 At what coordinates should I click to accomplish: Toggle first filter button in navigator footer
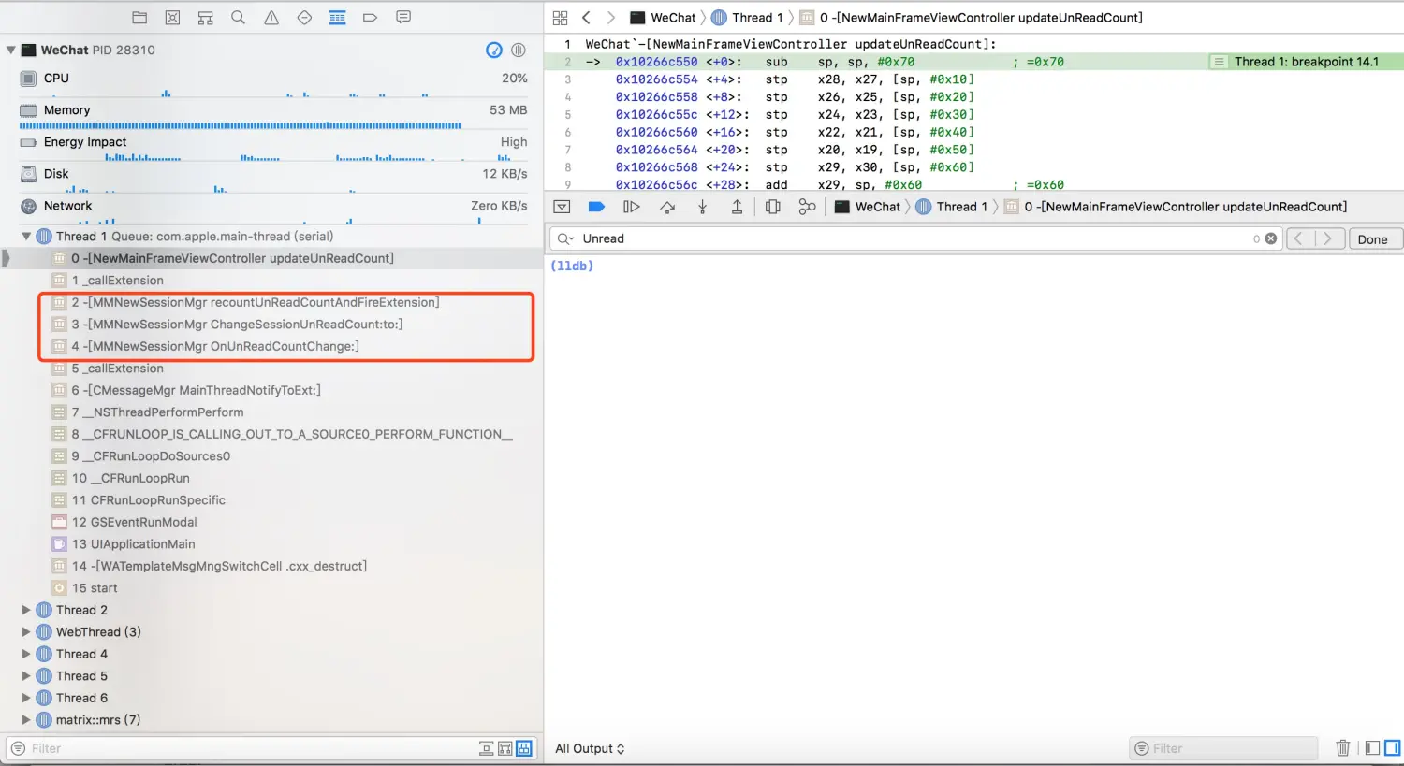click(x=486, y=748)
